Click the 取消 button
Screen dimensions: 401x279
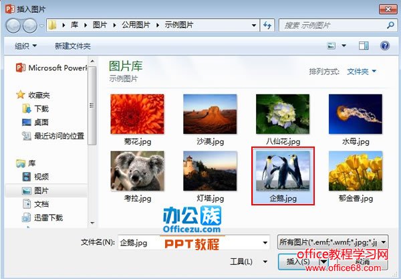[362, 262]
